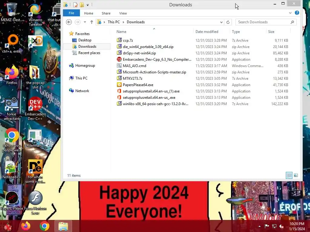Go back with the Back arrow
The image size is (310, 232).
[69, 22]
